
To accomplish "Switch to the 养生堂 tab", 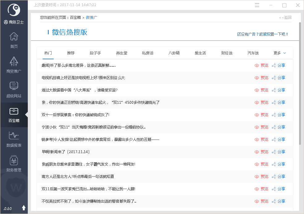I will pyautogui.click(x=122, y=53).
